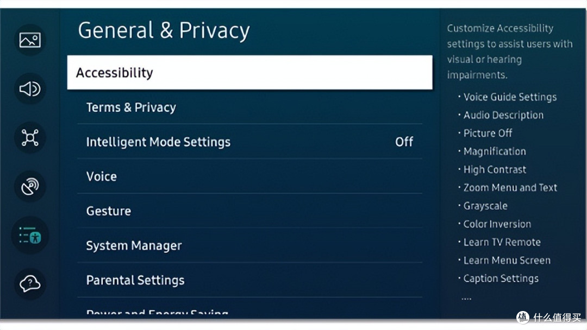587x330 pixels.
Task: Open the Sound settings speaker icon
Action: point(30,89)
